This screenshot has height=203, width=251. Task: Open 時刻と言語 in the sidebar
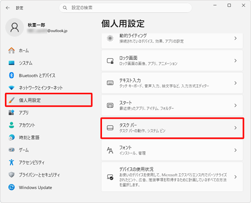point(49,137)
